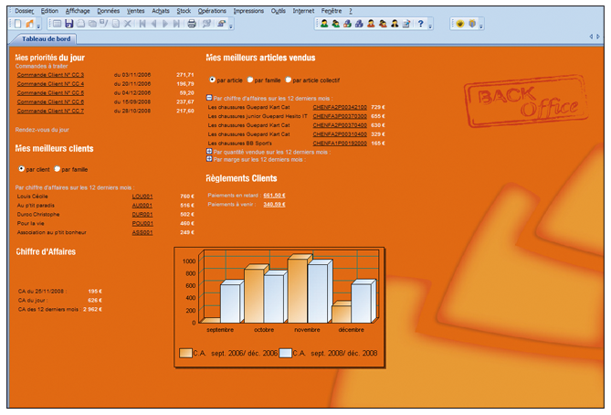The width and height of the screenshot is (611, 415).
Task: Click the Help question mark icon
Action: coord(419,23)
